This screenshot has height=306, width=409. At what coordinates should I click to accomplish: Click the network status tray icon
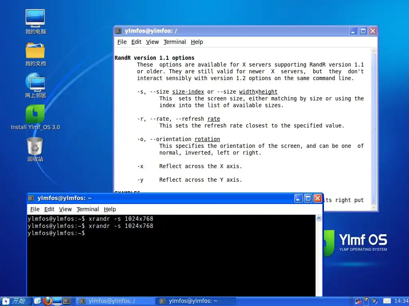coord(358,301)
